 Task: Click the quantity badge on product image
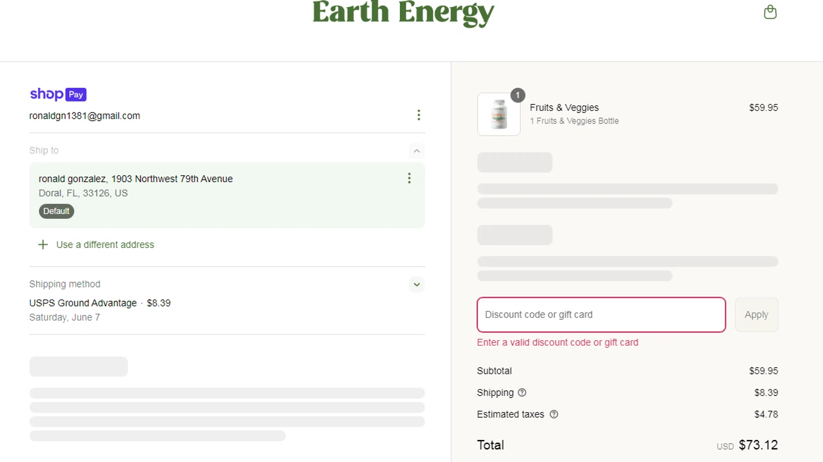(518, 95)
